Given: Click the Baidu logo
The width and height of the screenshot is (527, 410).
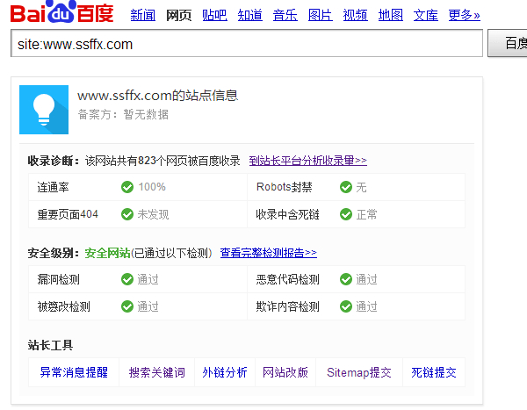Looking at the screenshot, I should pyautogui.click(x=61, y=12).
